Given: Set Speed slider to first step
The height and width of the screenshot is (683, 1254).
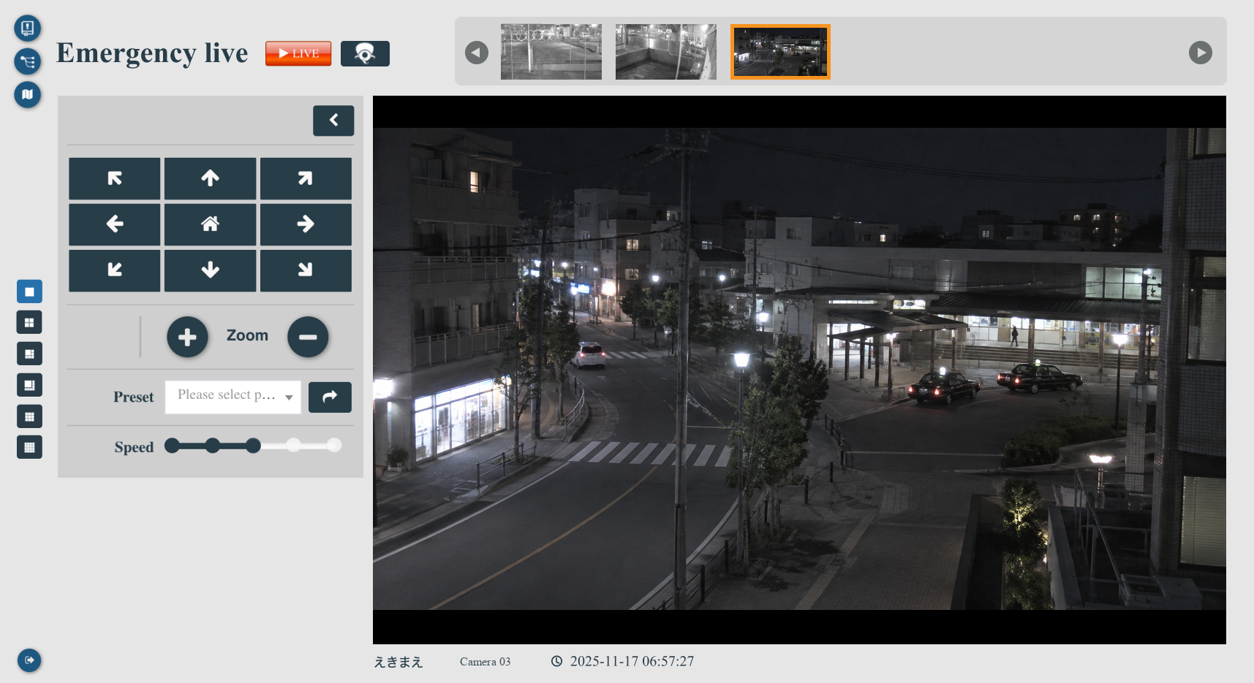Looking at the screenshot, I should (x=172, y=446).
